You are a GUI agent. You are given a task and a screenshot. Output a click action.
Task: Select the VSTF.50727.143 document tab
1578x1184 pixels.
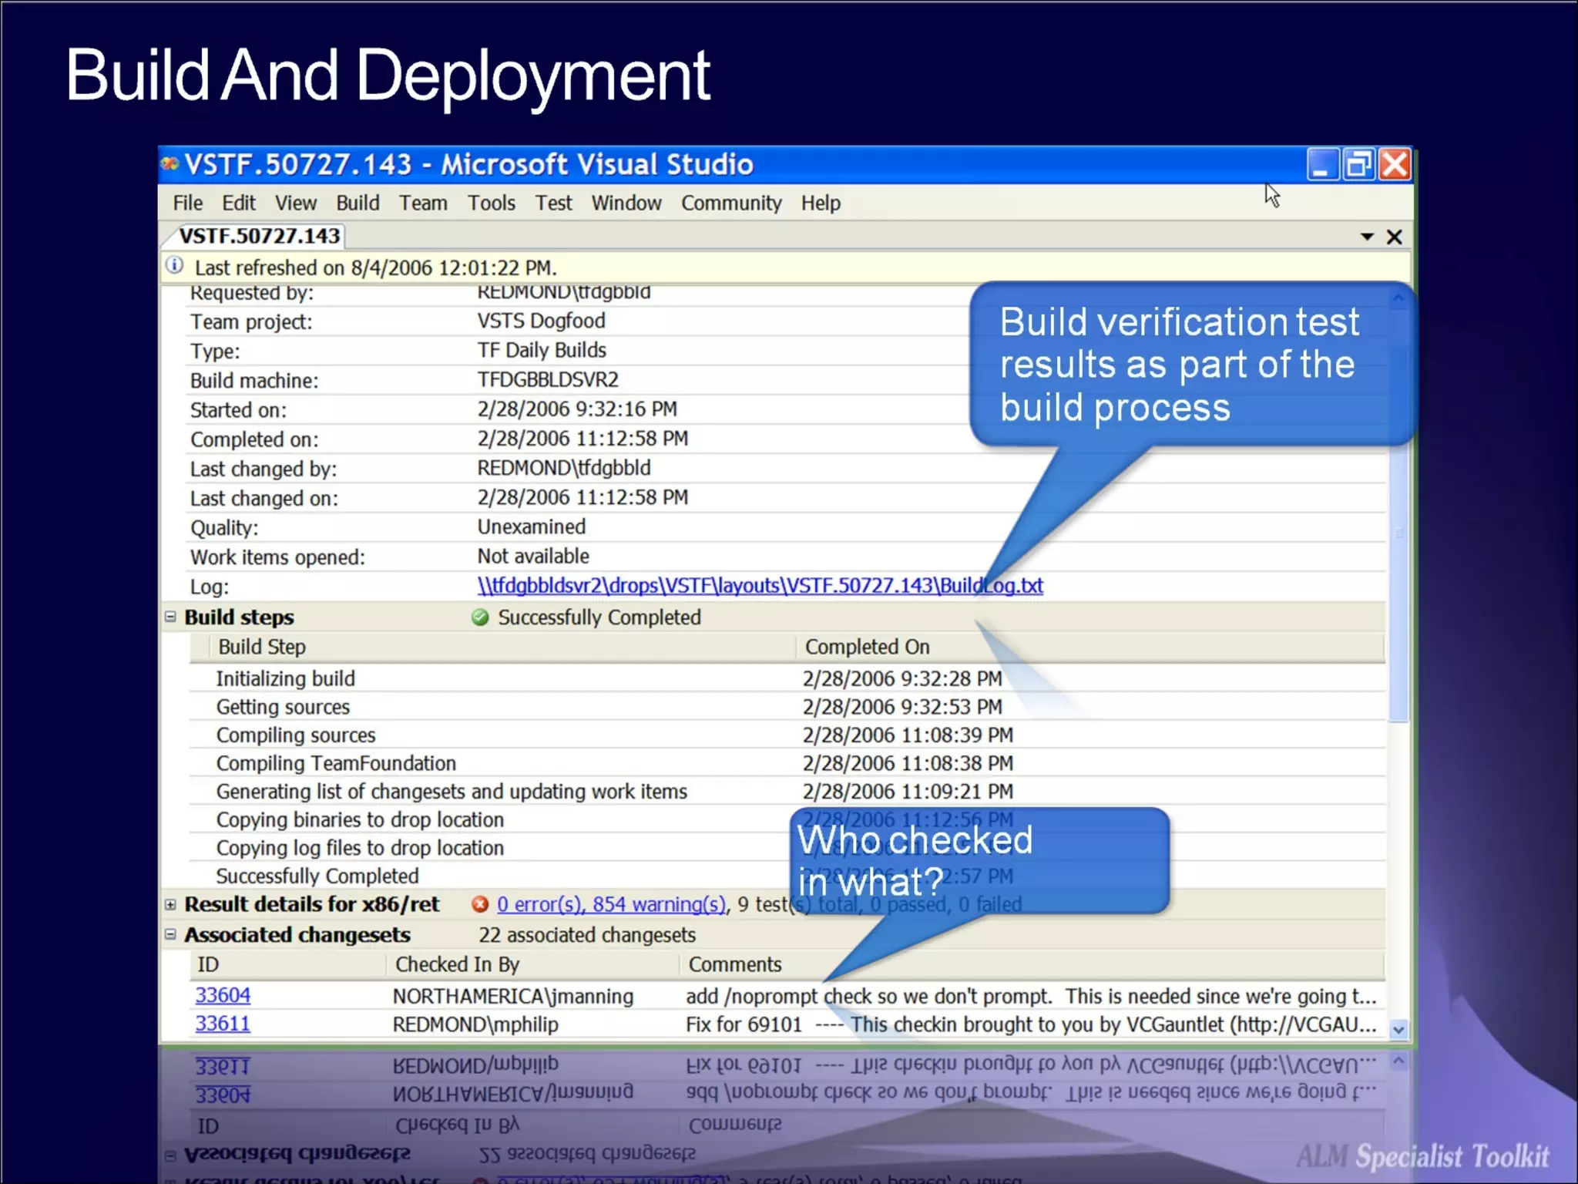pyautogui.click(x=259, y=236)
